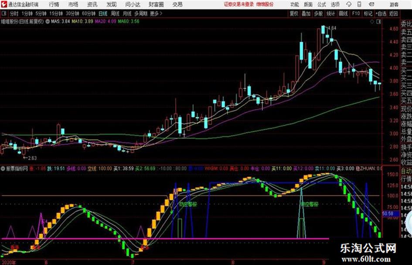Switch to 30分钟 period
Image resolution: width=412 pixels, height=265 pixels.
[x=72, y=13]
